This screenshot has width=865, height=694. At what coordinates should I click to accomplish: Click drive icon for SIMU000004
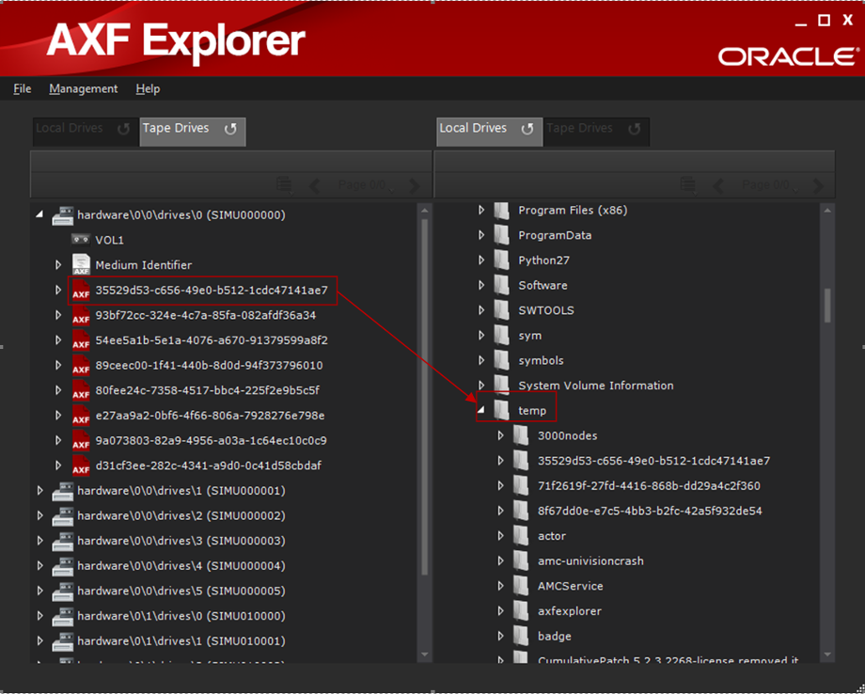62,566
